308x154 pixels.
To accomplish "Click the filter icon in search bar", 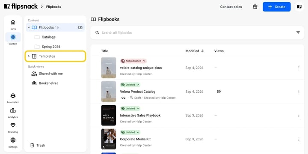I will (x=298, y=33).
